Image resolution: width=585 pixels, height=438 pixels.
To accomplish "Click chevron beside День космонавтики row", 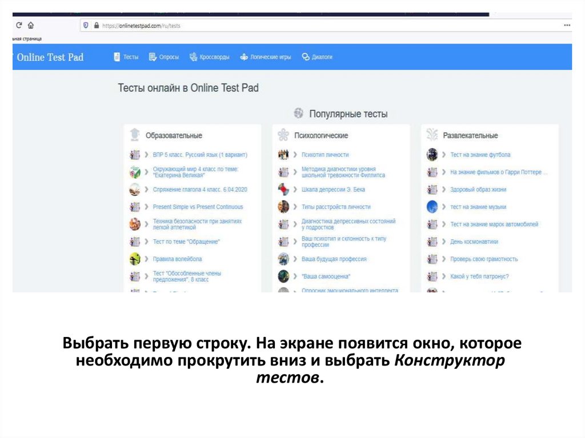I will [444, 242].
